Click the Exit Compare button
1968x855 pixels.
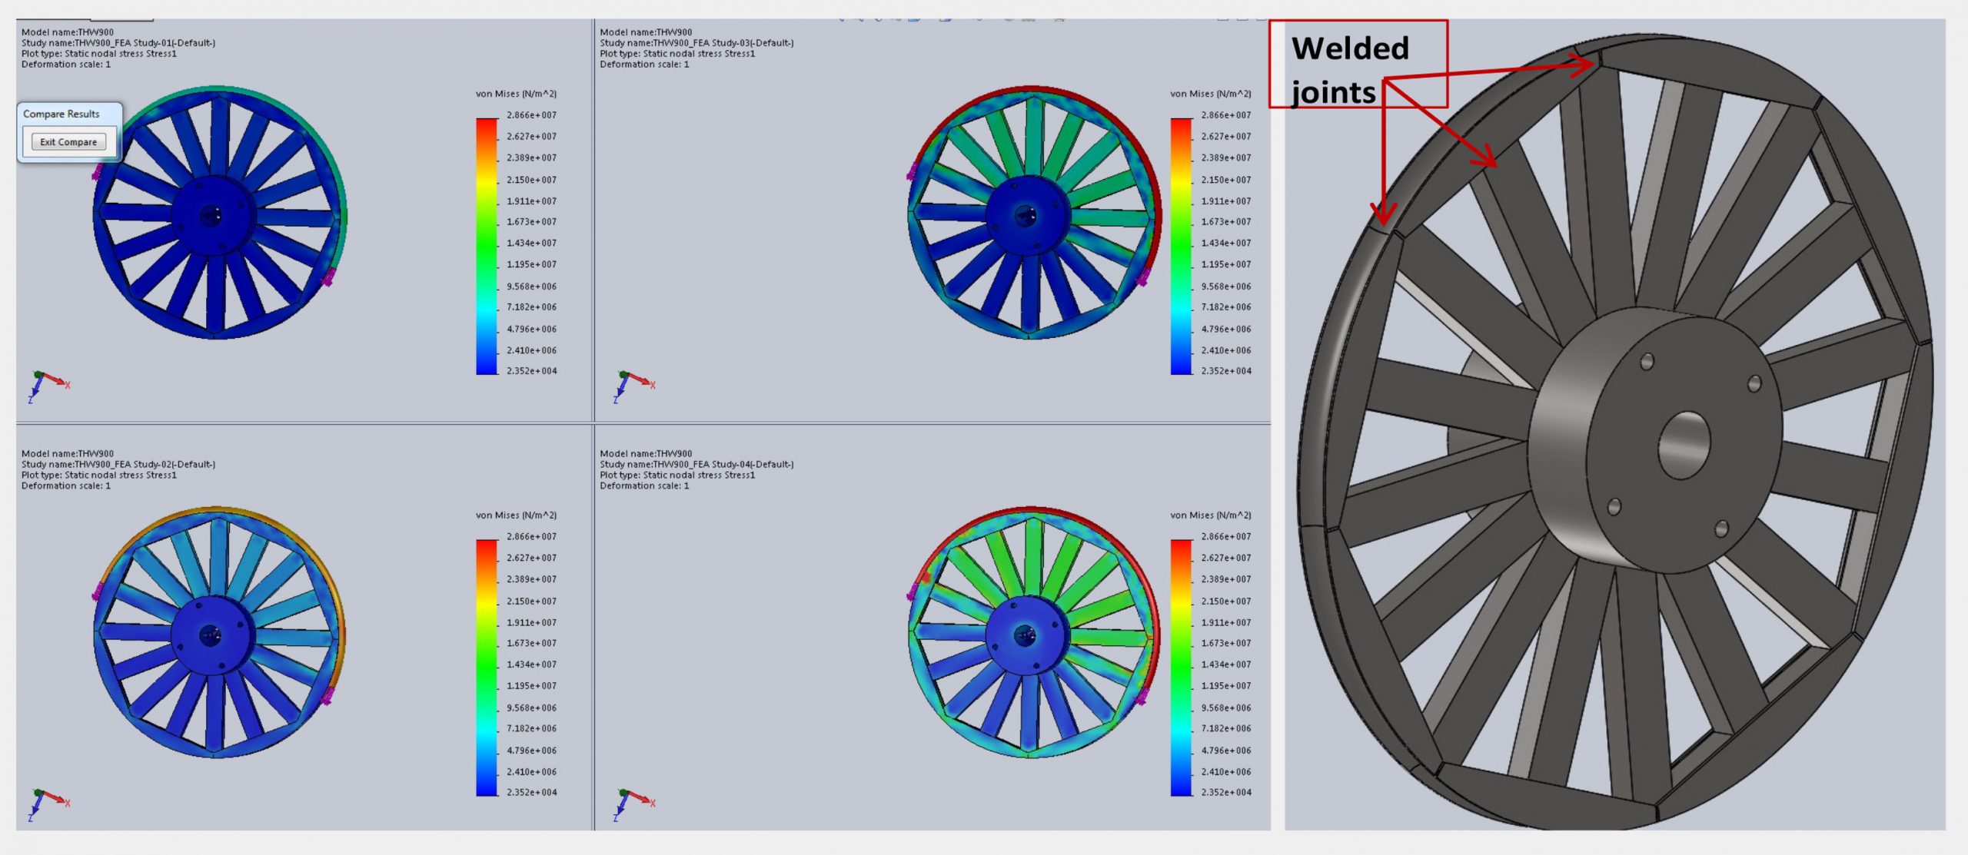[68, 142]
